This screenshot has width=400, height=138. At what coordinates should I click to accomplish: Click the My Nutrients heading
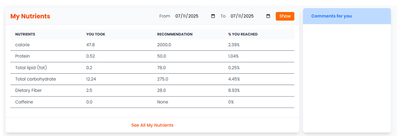point(30,16)
